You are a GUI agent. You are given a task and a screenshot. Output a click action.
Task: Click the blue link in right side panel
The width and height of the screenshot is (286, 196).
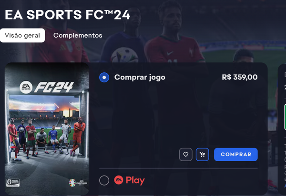285,186
